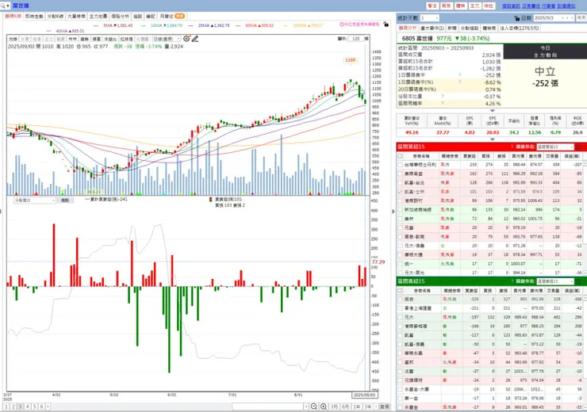Image resolution: width=587 pixels, height=412 pixels.
Task: Click the 100MA legend line
Action: [303, 25]
